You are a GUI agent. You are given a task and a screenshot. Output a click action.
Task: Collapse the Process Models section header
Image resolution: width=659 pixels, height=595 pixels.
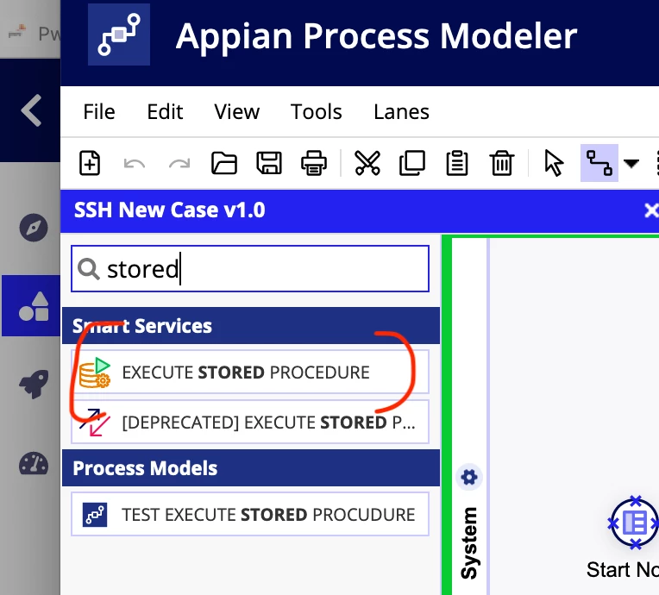click(251, 467)
